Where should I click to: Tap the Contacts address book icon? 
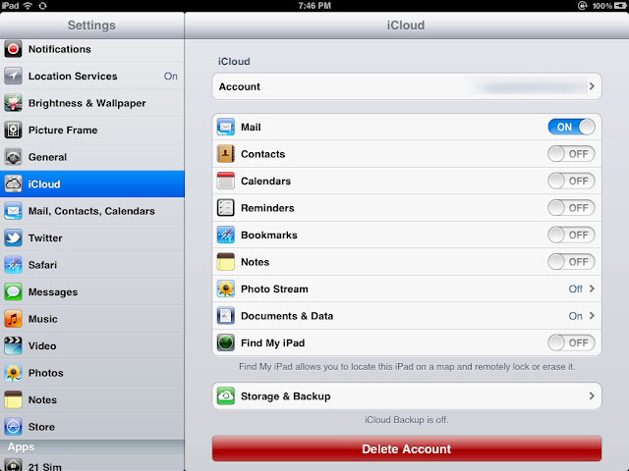[225, 154]
